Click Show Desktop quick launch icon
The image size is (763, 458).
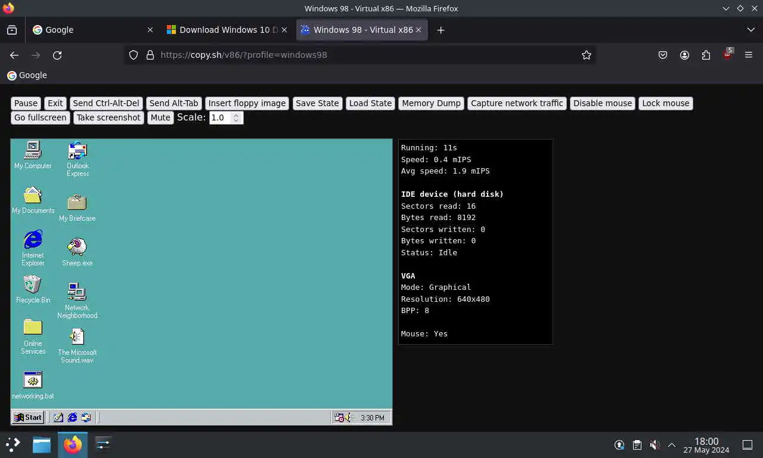pyautogui.click(x=58, y=417)
